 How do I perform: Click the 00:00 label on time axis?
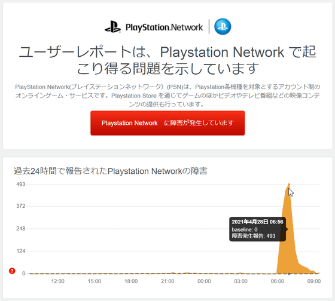coord(204,281)
